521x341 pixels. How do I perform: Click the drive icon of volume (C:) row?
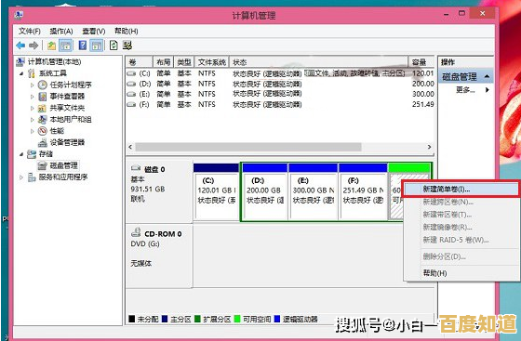coord(131,73)
